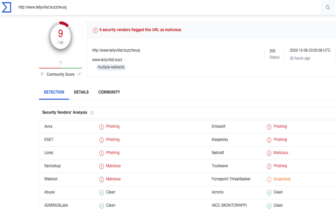This screenshot has width=336, height=210.
Task: Click the alert icon in the malicious banner
Action: click(x=95, y=30)
